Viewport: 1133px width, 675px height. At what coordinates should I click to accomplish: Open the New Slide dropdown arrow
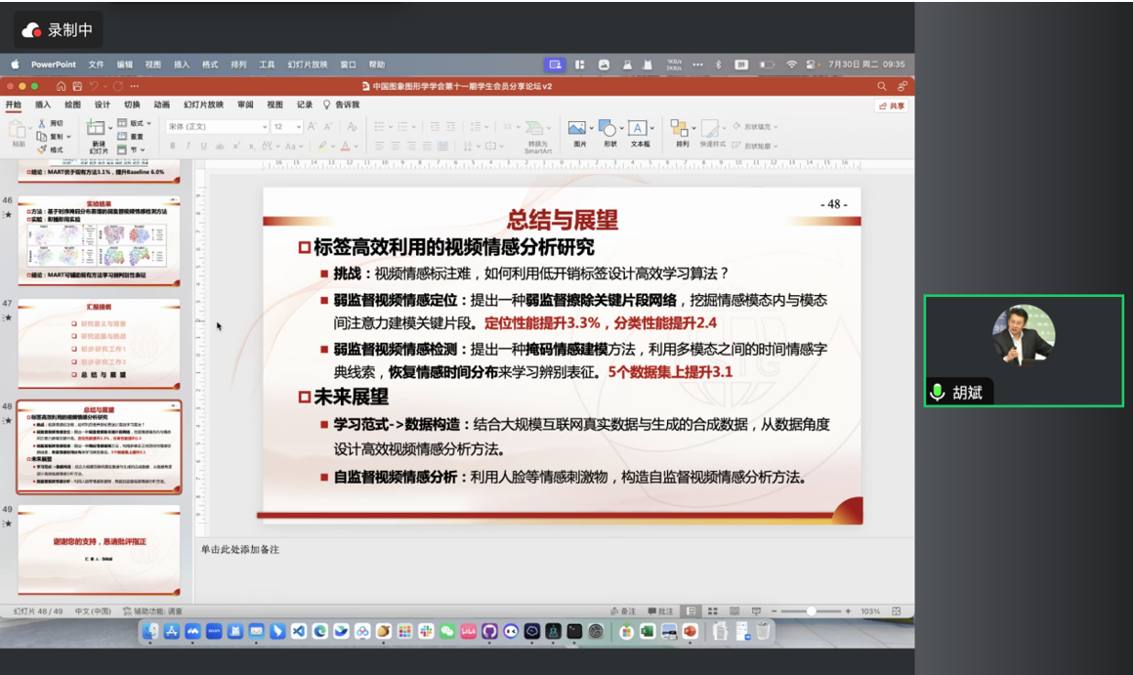(110, 129)
